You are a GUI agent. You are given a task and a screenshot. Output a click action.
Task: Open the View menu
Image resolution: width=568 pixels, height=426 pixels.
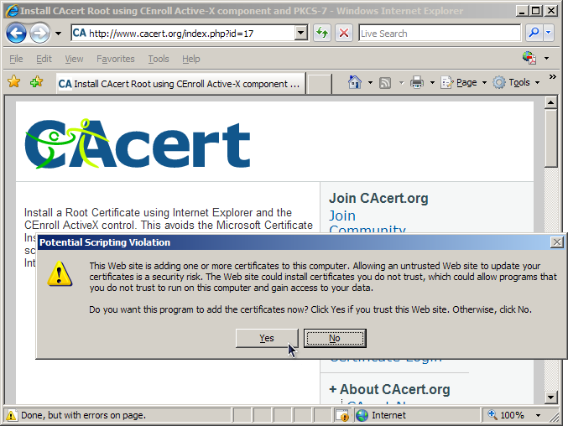tap(74, 59)
